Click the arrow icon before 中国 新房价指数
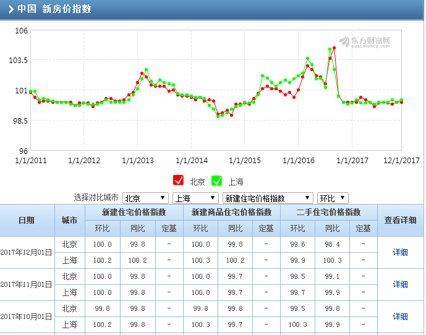This screenshot has width=426, height=335. (11, 9)
